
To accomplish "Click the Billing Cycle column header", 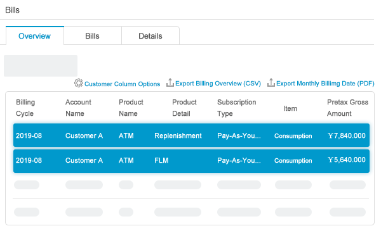I will 25,108.
